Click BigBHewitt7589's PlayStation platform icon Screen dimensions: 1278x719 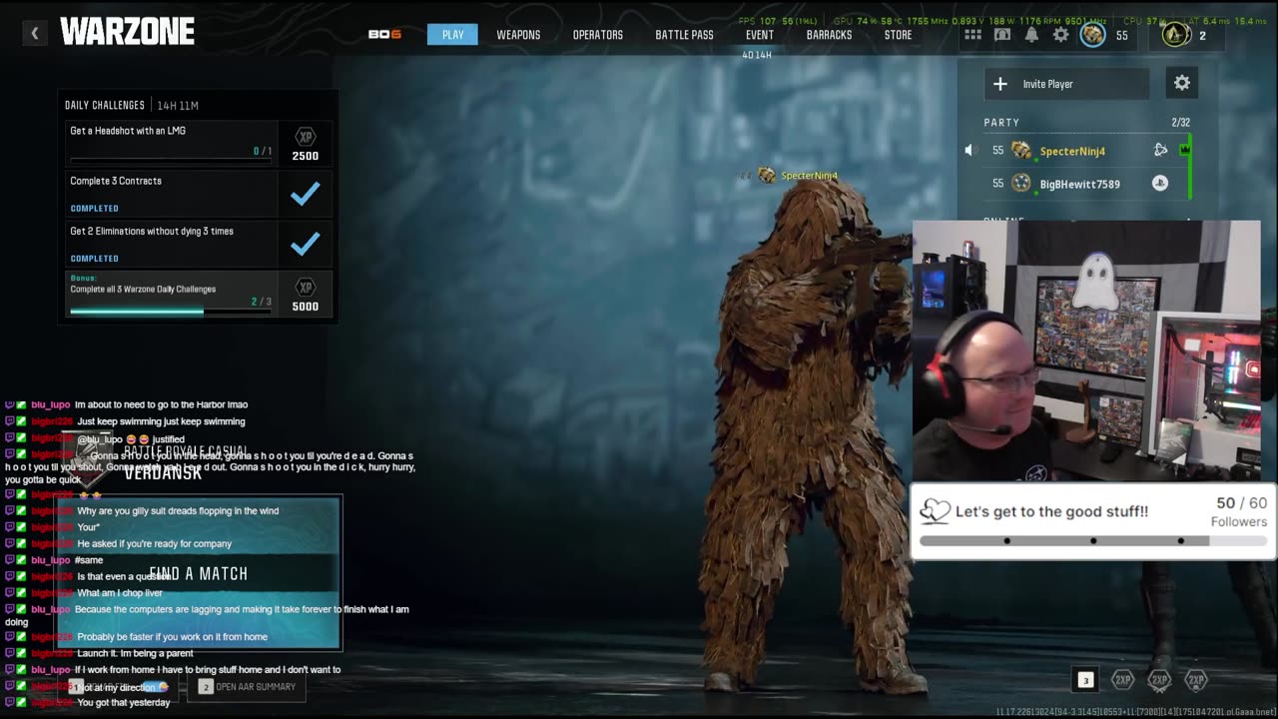click(1160, 184)
